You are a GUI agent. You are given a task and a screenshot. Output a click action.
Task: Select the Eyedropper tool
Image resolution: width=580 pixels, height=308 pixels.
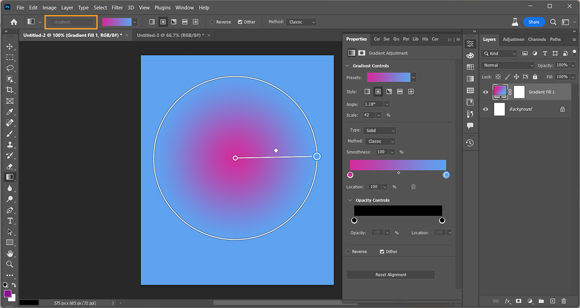10,112
